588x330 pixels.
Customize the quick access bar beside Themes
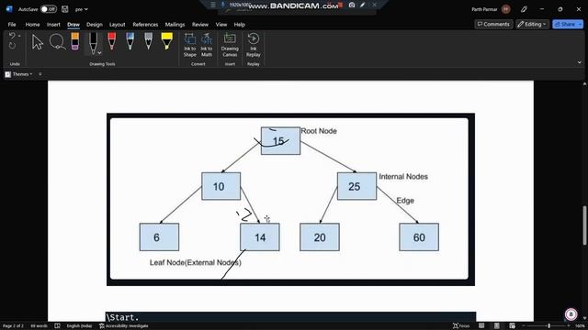[40, 74]
